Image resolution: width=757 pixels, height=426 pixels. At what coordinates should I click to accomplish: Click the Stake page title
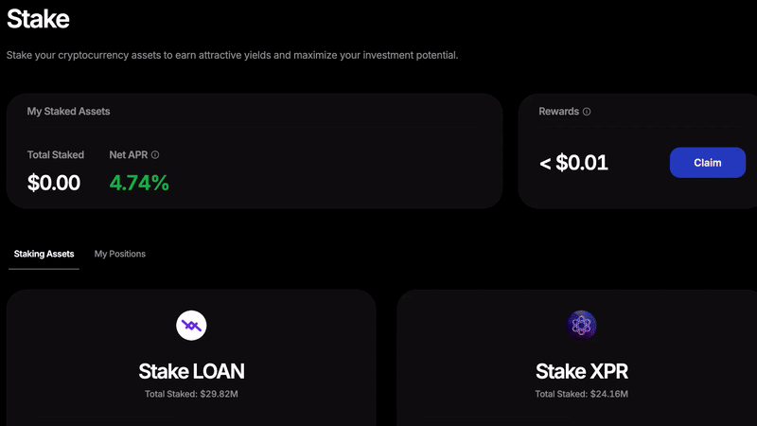click(x=38, y=18)
